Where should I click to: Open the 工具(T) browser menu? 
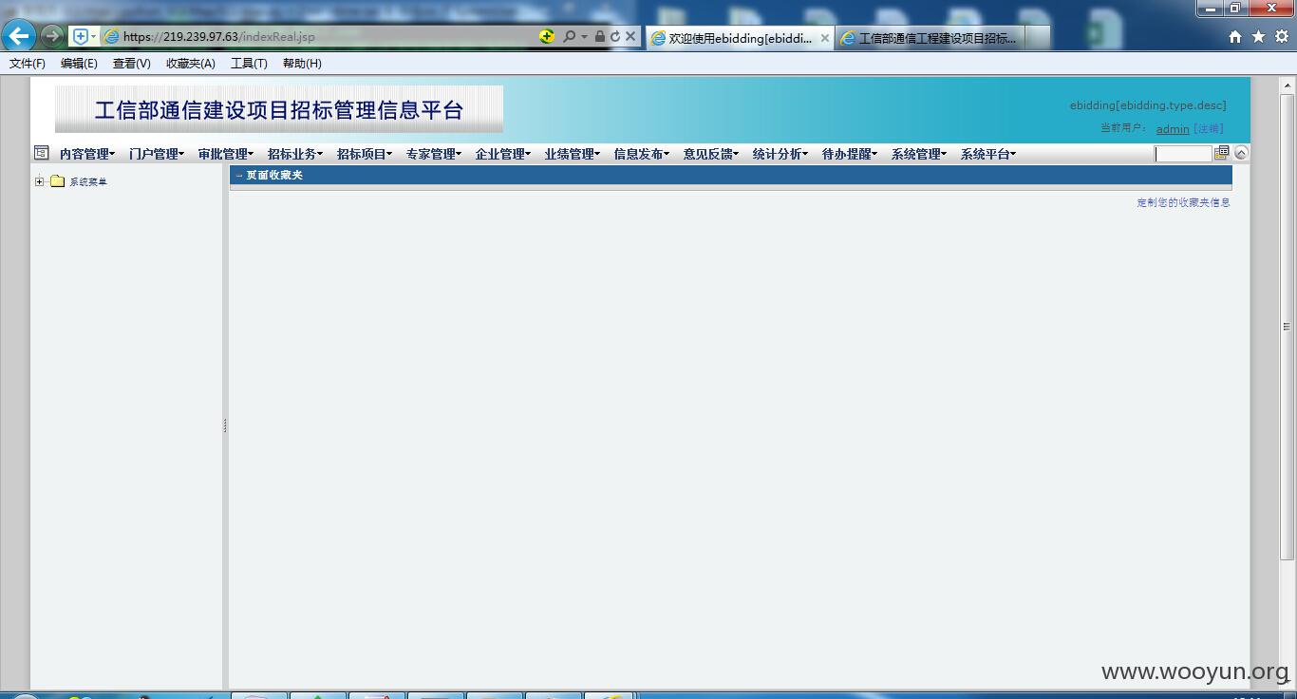coord(249,64)
